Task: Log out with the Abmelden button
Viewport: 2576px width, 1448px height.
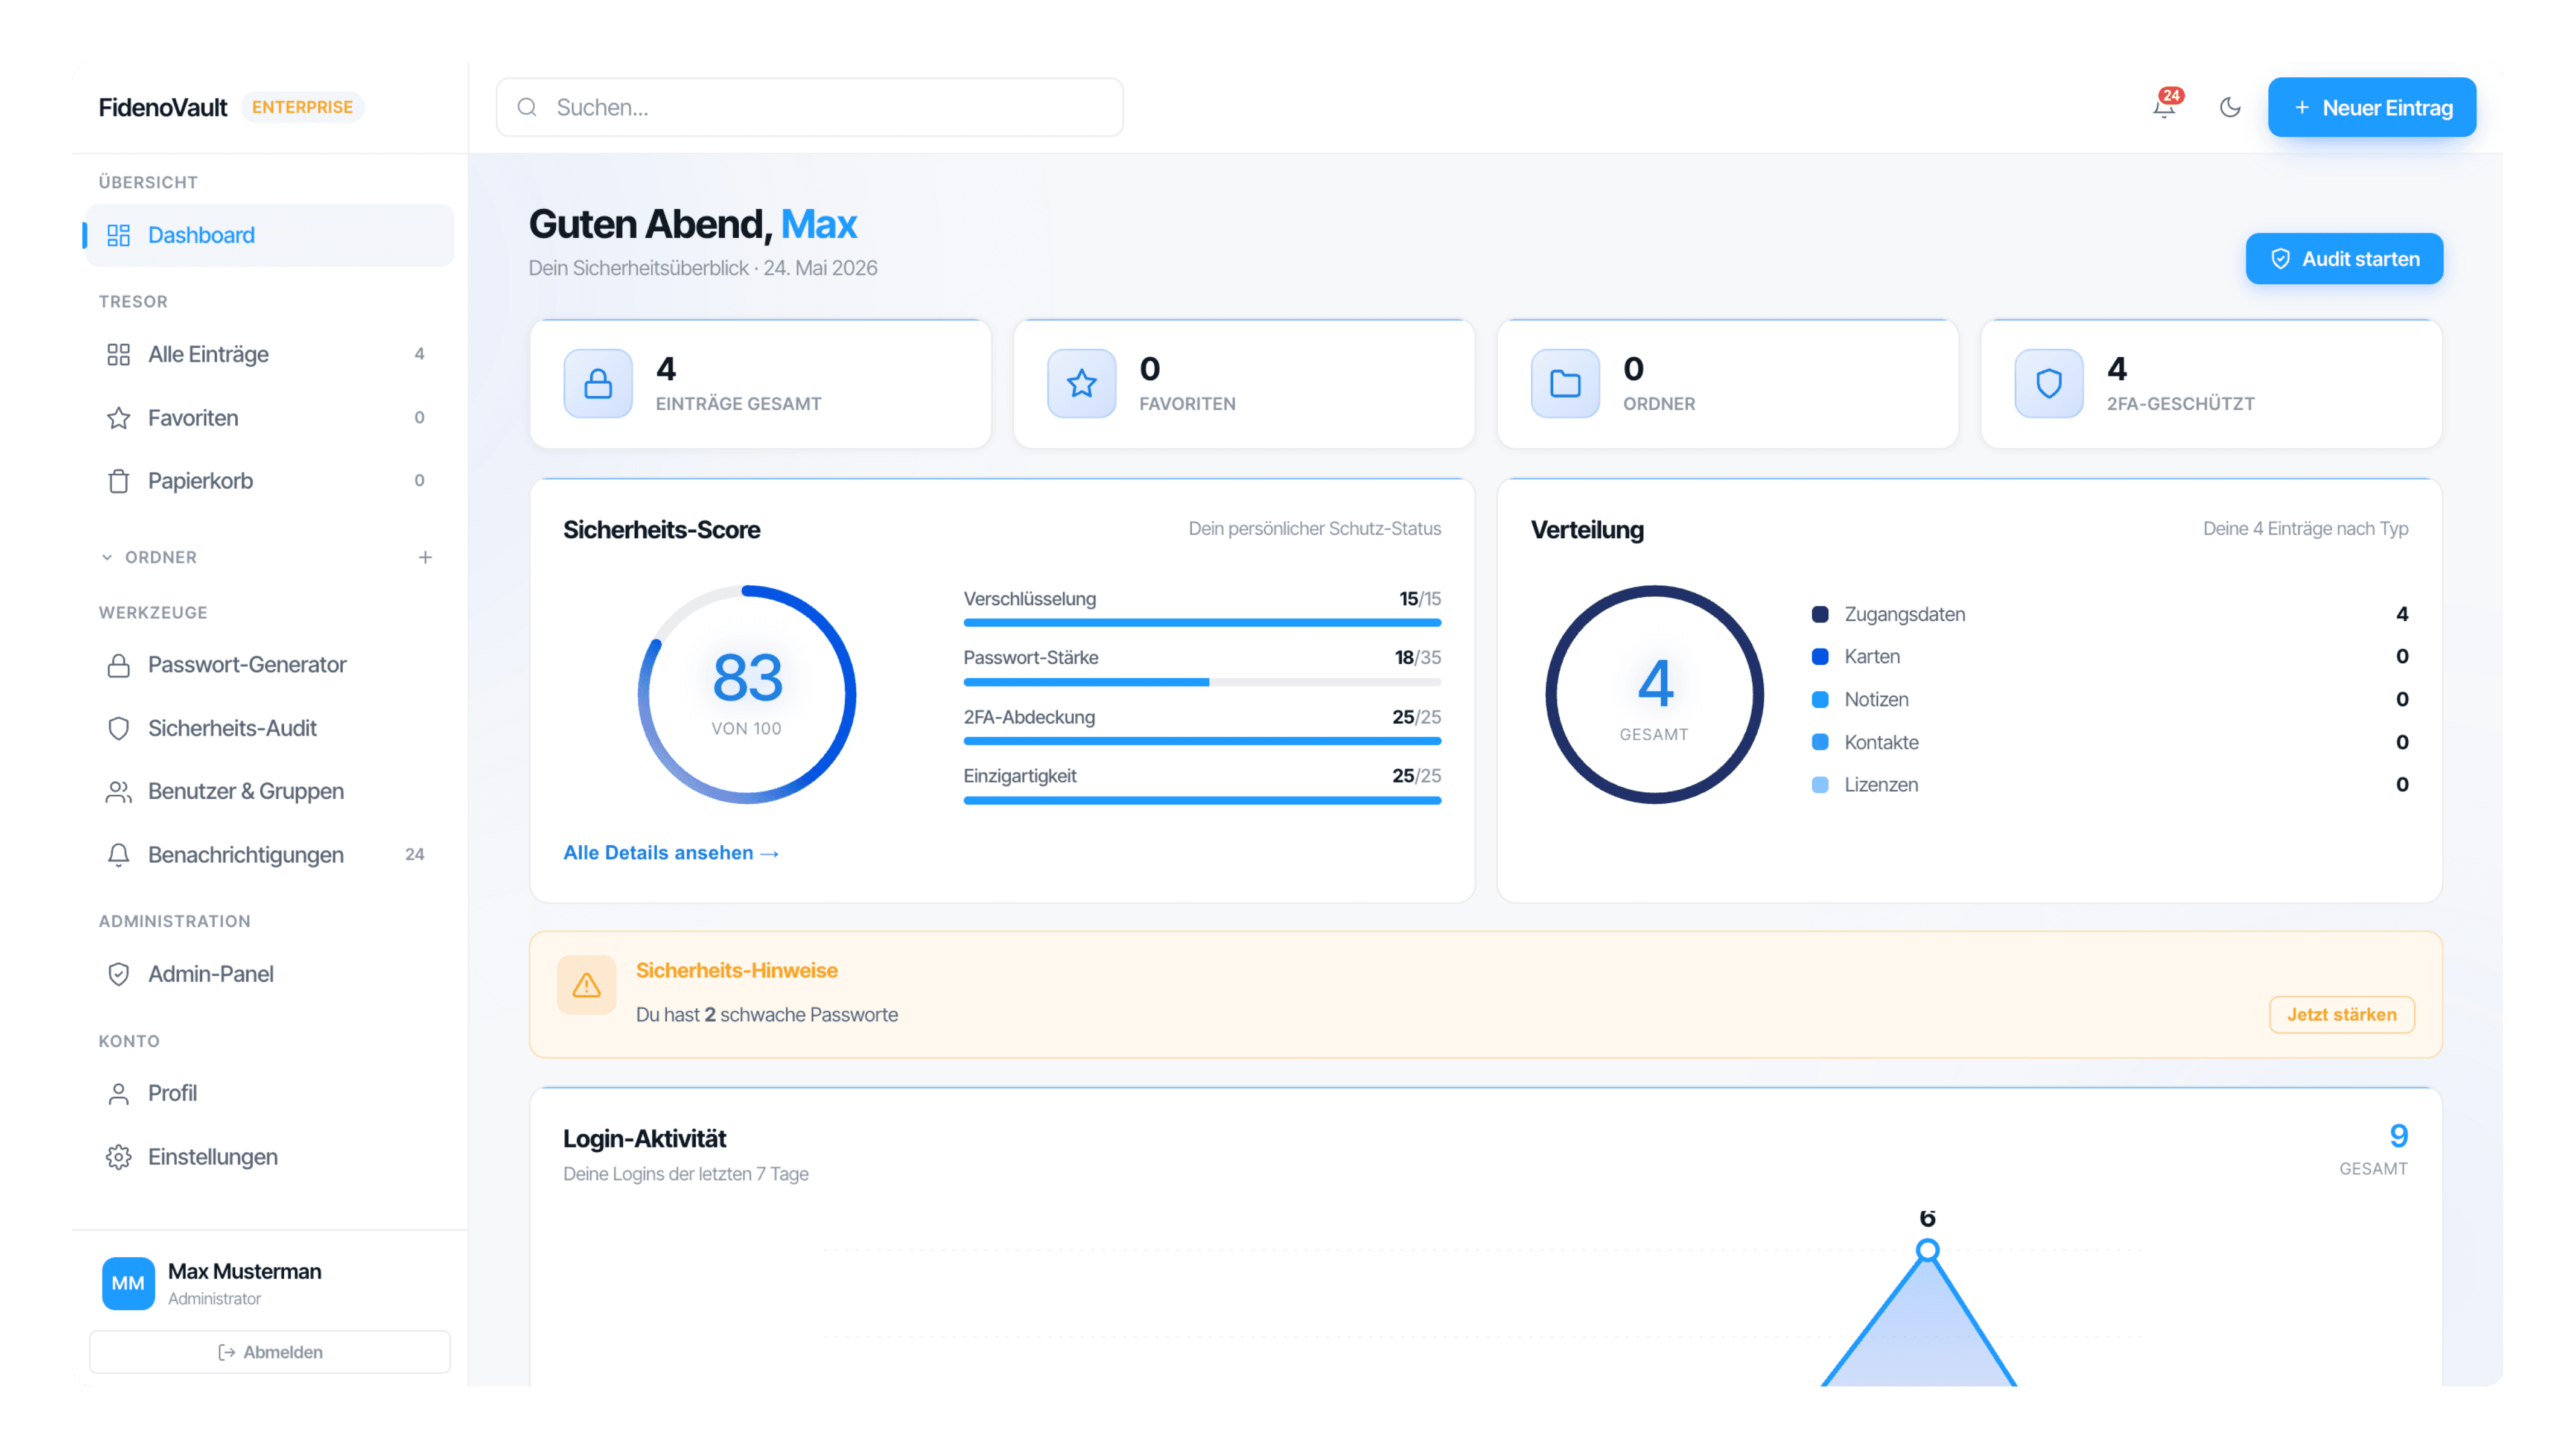Action: coord(270,1352)
